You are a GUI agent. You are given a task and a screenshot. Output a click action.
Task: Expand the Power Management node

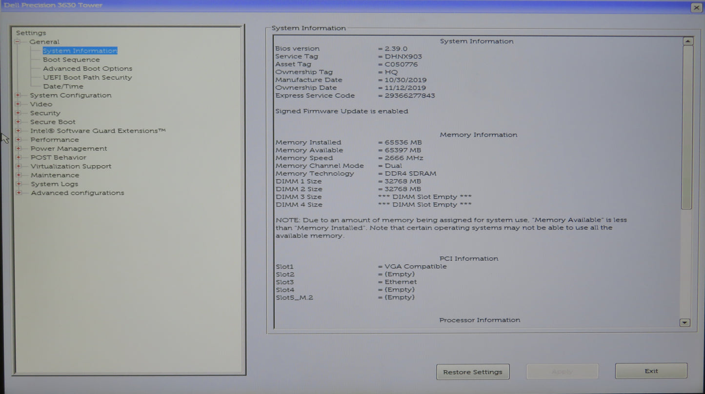coord(19,148)
